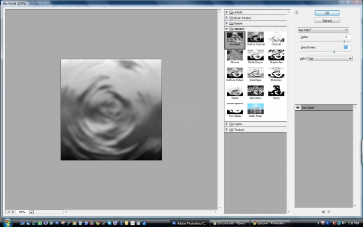Screen dimensions: 363x227
Task: Open the zoom level dropdown arrow
Action: coord(31,212)
